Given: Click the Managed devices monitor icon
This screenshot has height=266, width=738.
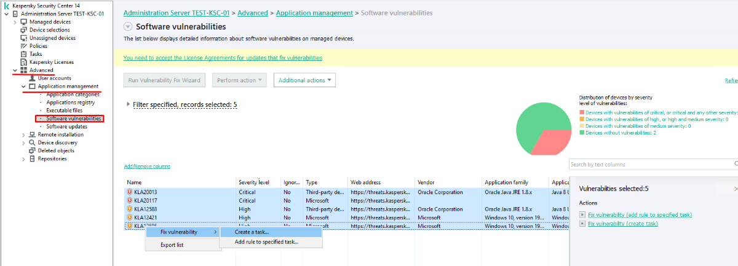Looking at the screenshot, I should (24, 22).
